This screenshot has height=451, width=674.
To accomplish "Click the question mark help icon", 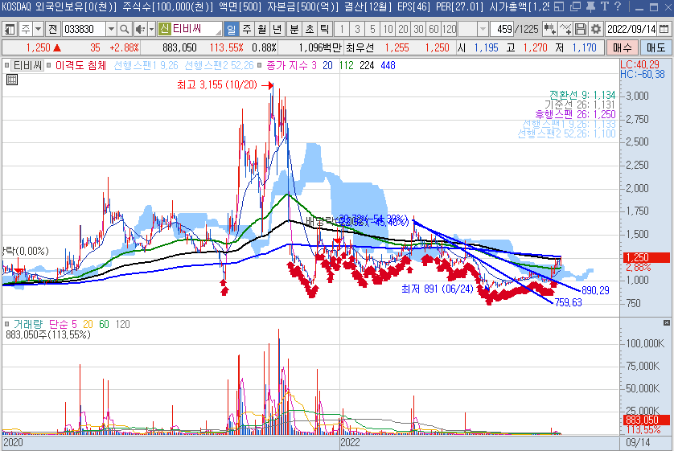I will [x=618, y=6].
